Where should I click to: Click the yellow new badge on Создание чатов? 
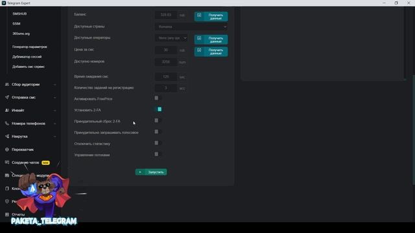click(45, 162)
